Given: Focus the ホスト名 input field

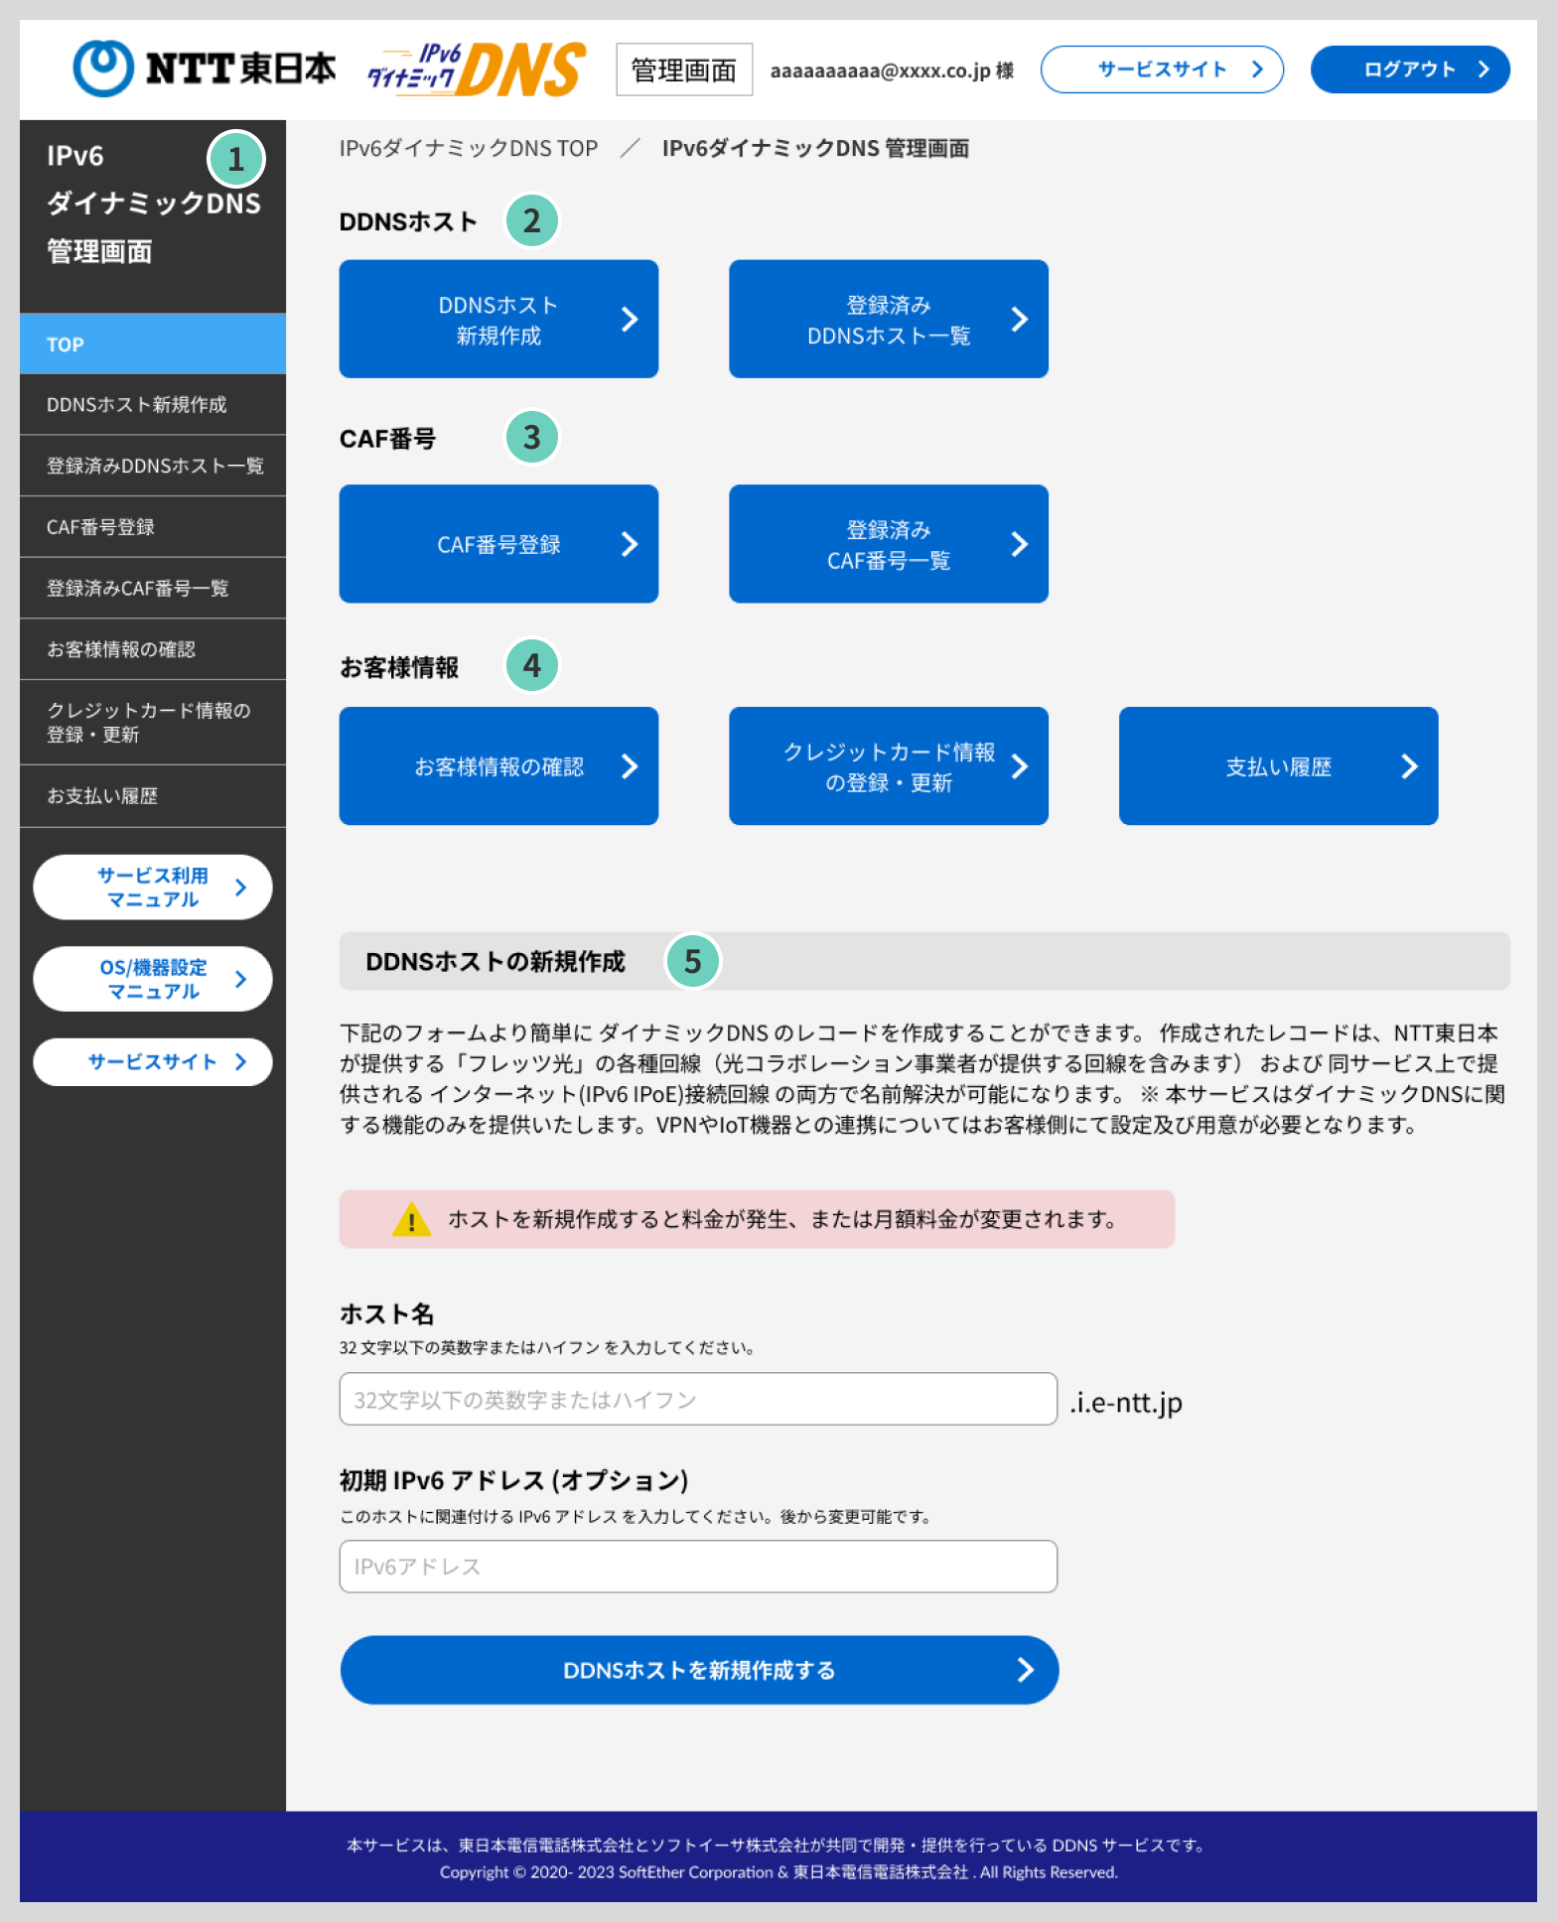Looking at the screenshot, I should coord(698,1400).
